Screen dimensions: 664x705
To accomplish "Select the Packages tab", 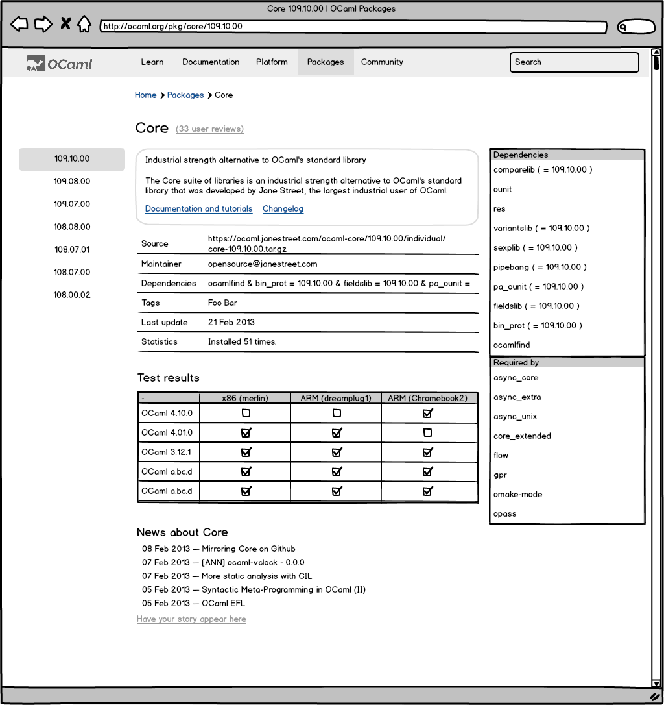I will pyautogui.click(x=326, y=62).
